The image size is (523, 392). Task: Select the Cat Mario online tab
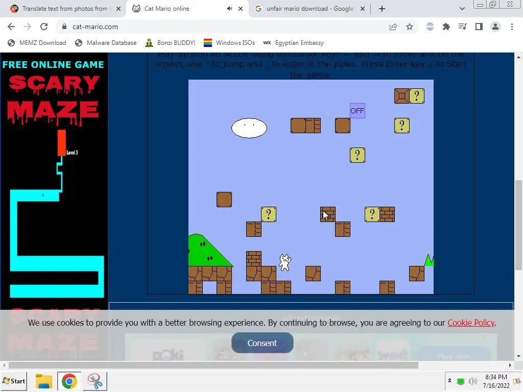(x=187, y=9)
